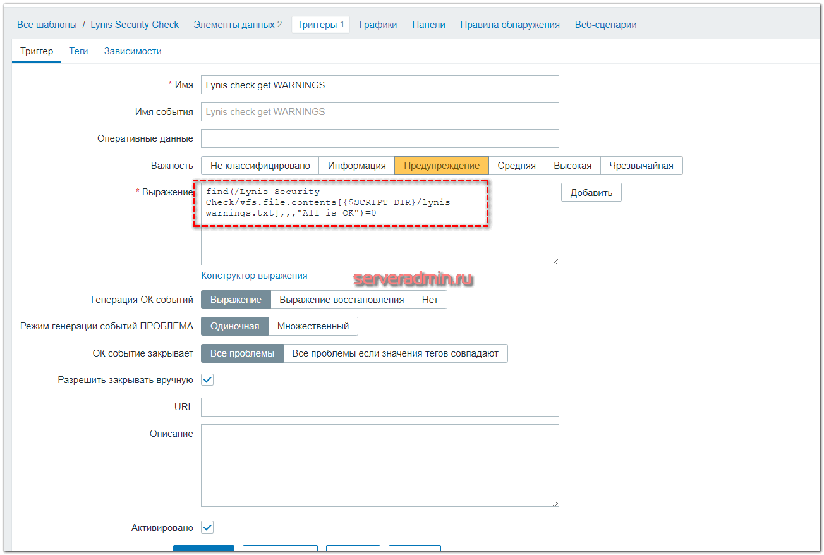
Task: Set severity to Средняя
Action: (516, 166)
